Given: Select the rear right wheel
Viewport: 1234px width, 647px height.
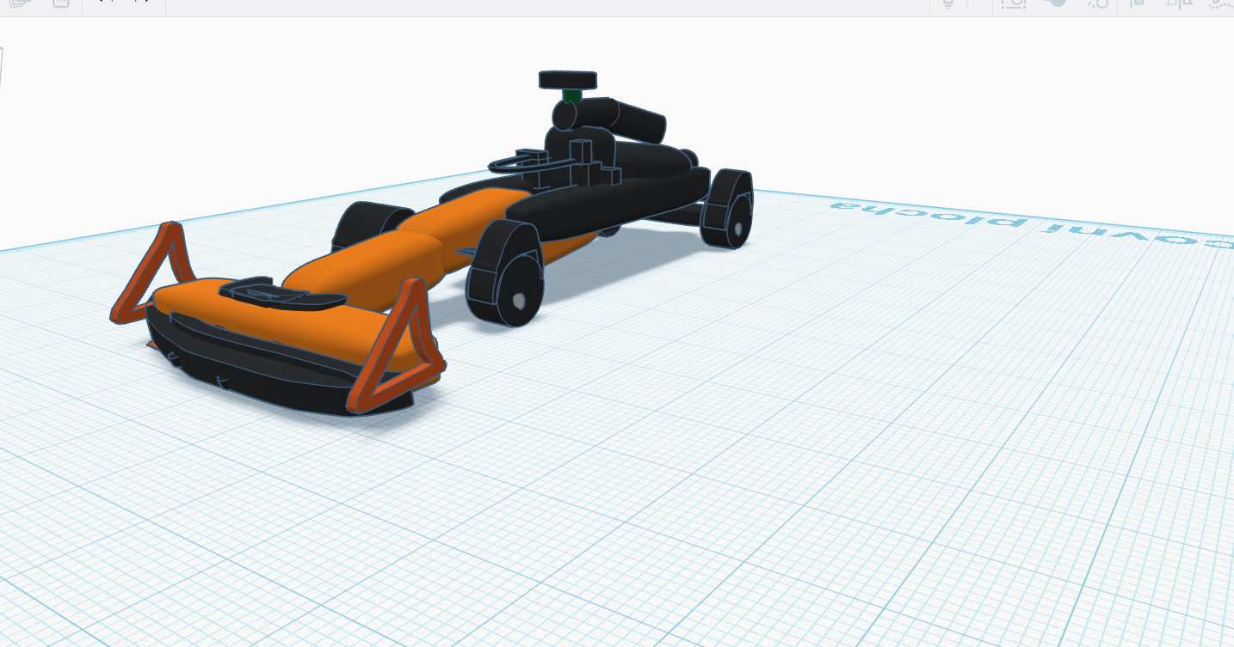Looking at the screenshot, I should (x=727, y=210).
